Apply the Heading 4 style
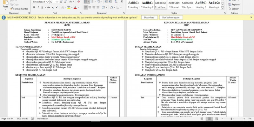The height and width of the screenshot is (127, 254). pos(214,4)
